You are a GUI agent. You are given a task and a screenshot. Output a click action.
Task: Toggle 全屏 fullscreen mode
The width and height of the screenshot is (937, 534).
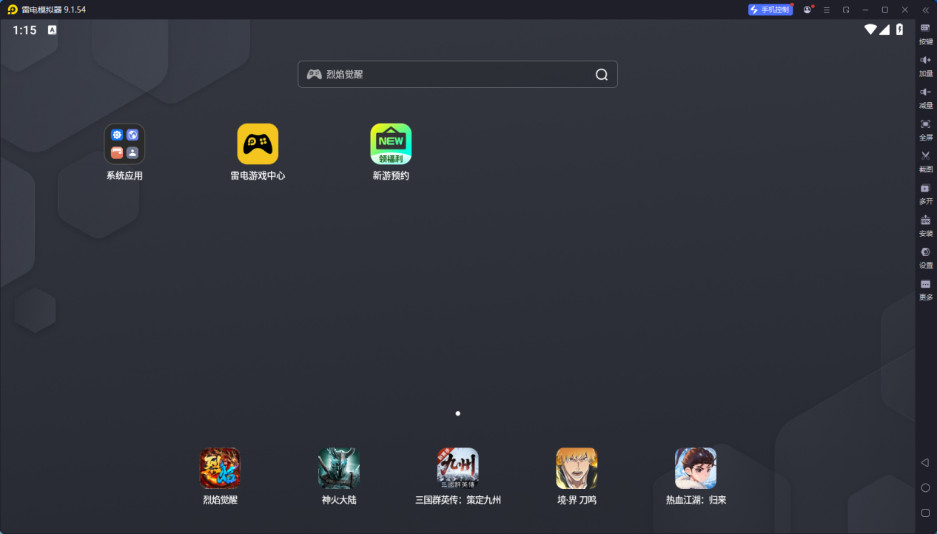(925, 128)
